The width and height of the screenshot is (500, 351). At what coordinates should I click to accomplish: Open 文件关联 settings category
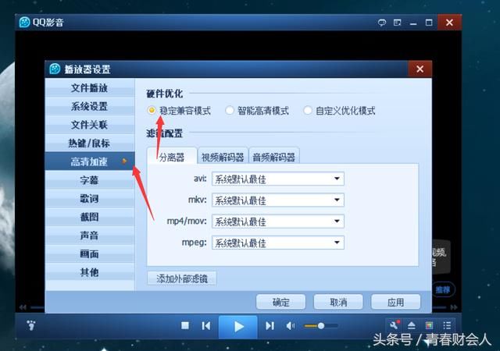pyautogui.click(x=89, y=125)
